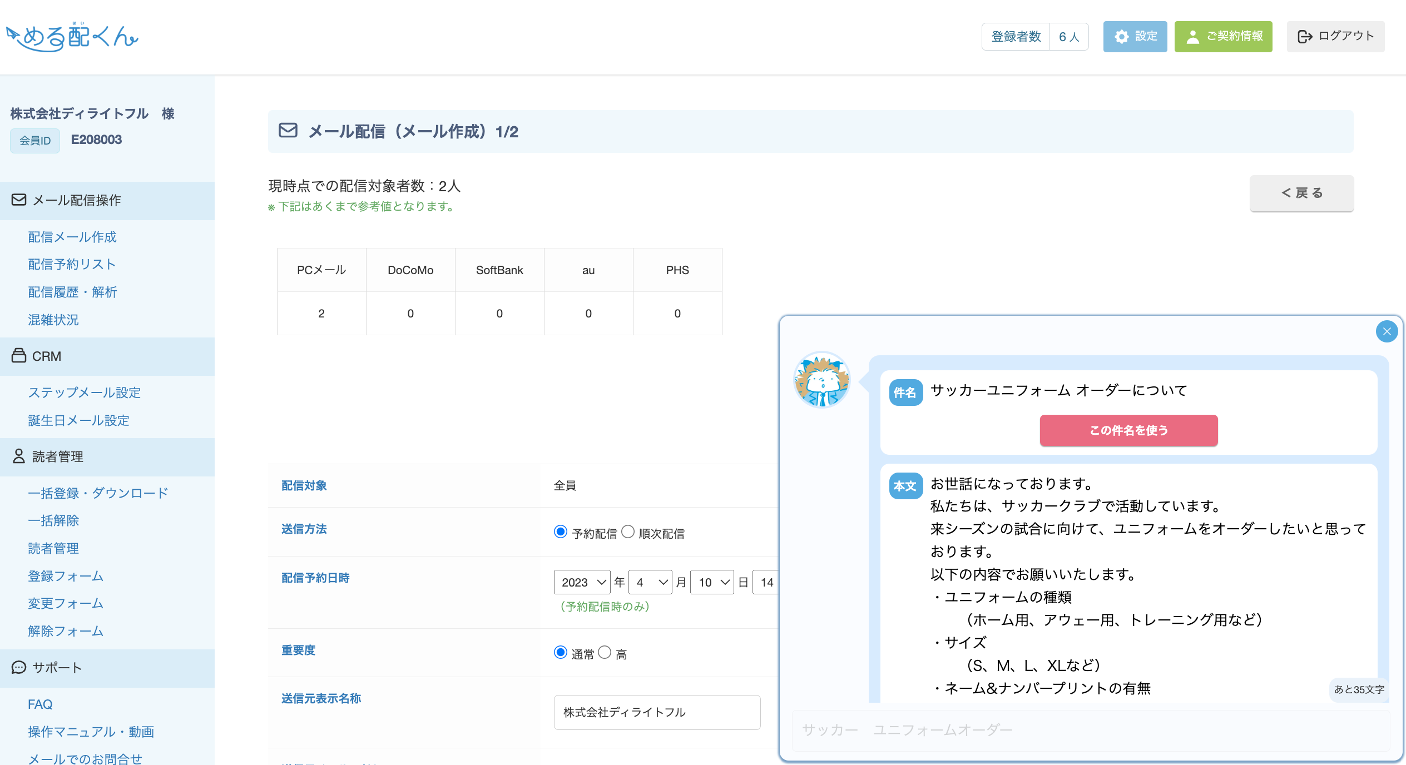Click the 送信元表示名称 text field

click(x=657, y=712)
